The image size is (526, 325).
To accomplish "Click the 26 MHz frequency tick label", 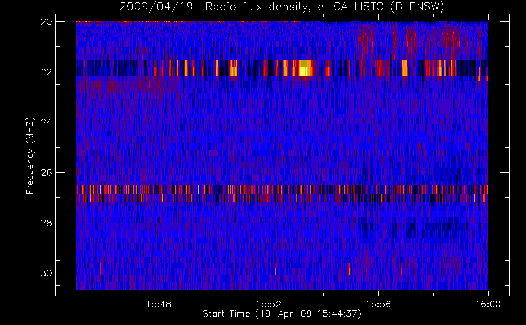I will tap(46, 173).
